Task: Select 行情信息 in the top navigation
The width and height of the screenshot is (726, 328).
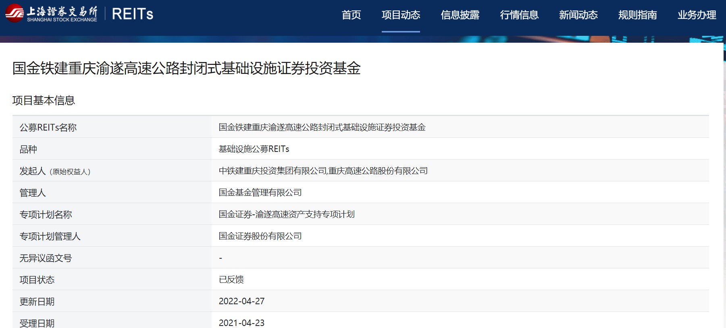Action: 519,15
